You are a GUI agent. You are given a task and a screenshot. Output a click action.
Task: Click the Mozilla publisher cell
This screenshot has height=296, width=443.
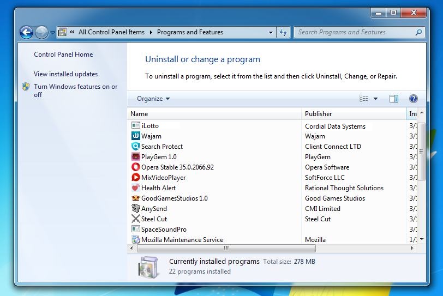tap(315, 239)
